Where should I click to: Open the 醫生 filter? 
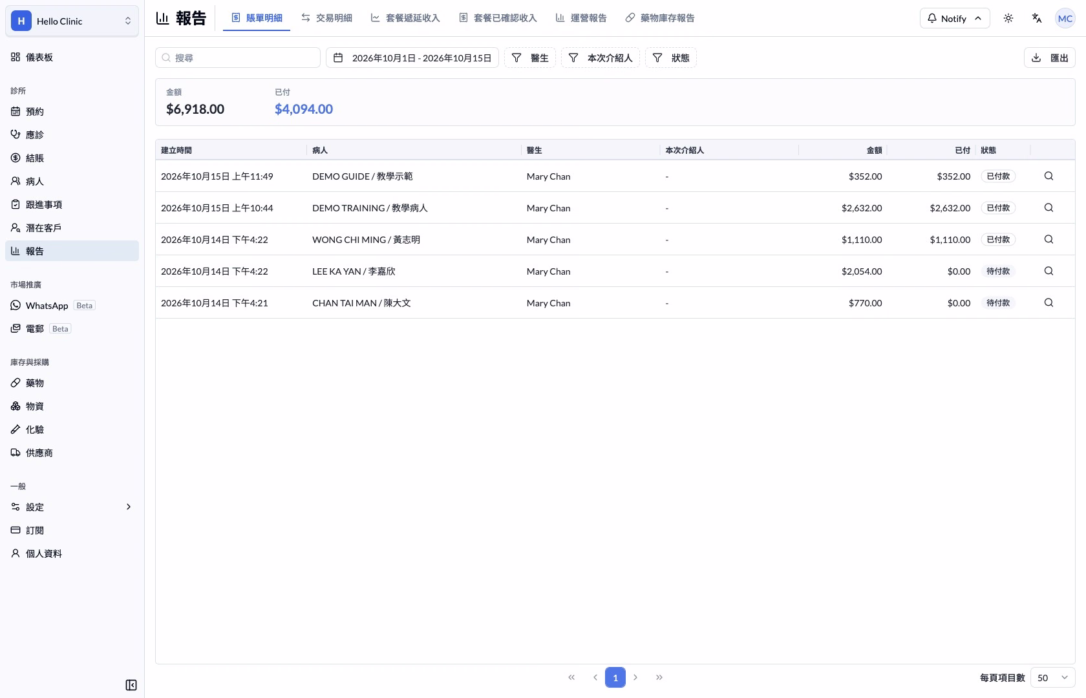tap(530, 58)
